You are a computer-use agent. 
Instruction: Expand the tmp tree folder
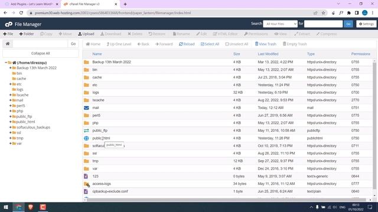point(11,138)
